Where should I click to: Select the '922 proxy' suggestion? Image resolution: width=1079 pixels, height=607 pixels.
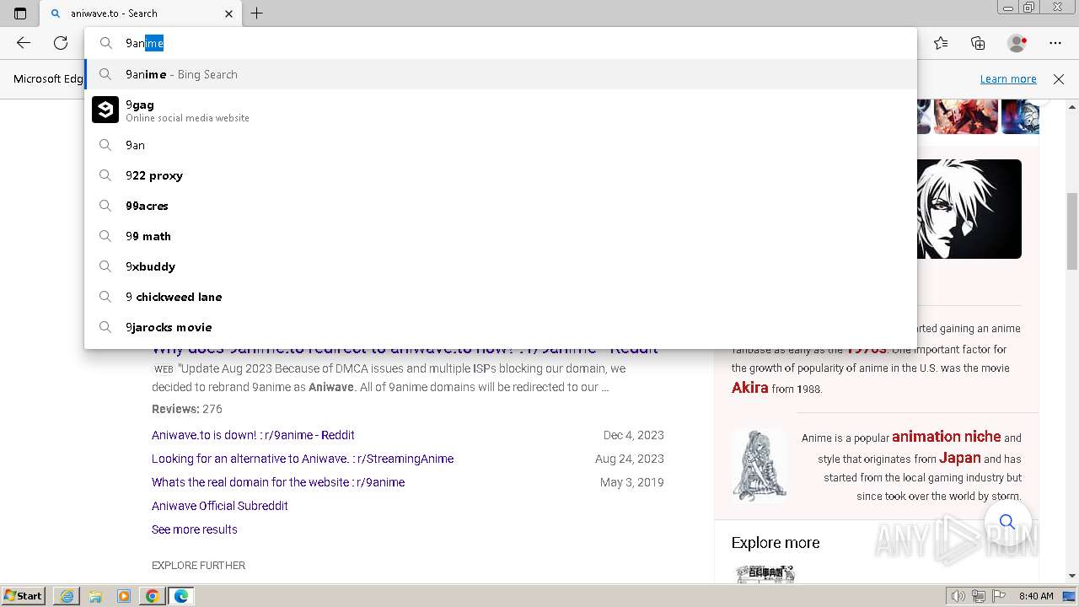coord(501,175)
